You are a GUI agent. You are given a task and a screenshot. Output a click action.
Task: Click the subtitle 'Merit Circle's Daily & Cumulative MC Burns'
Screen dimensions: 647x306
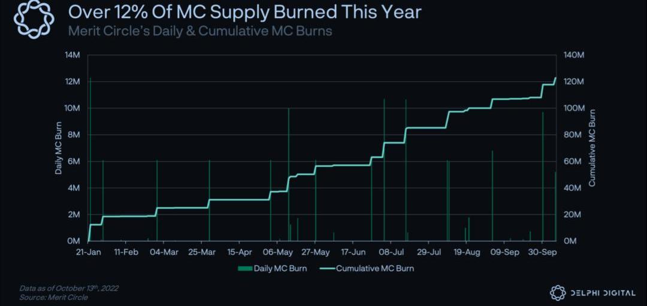[200, 30]
